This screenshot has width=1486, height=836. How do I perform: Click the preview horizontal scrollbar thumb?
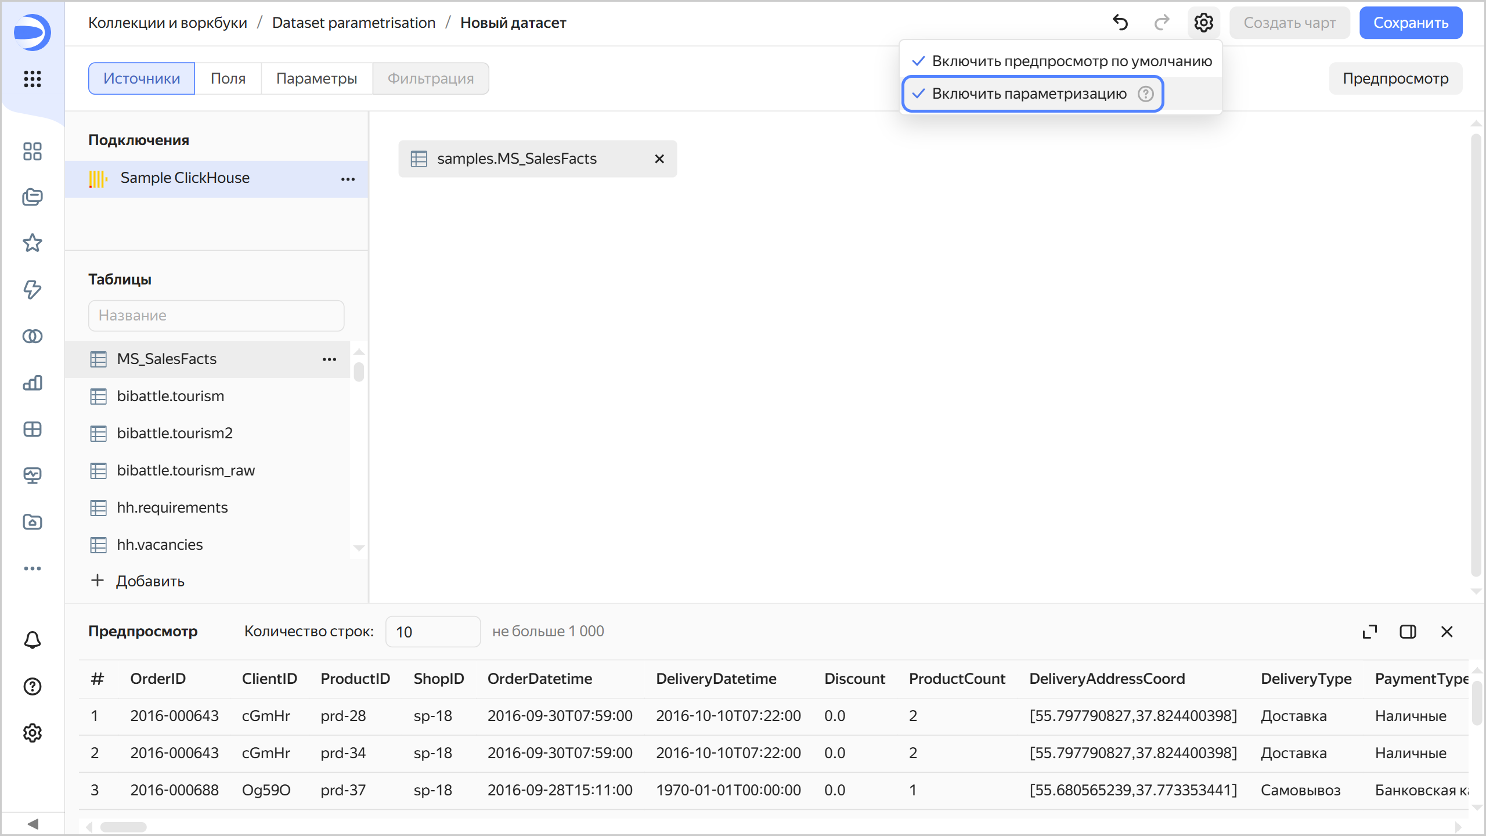[123, 827]
